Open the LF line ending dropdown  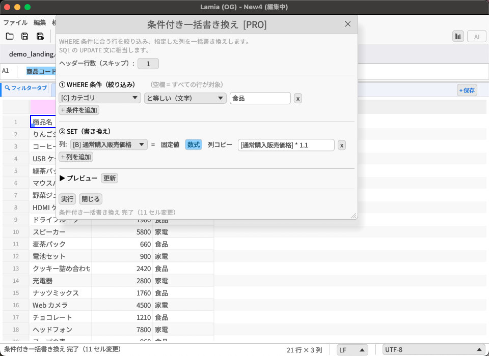coord(352,350)
